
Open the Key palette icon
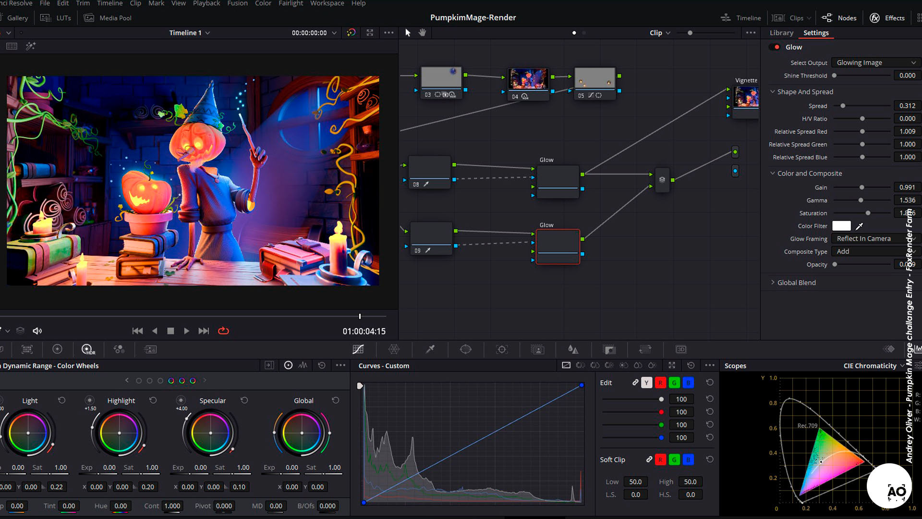coord(609,349)
